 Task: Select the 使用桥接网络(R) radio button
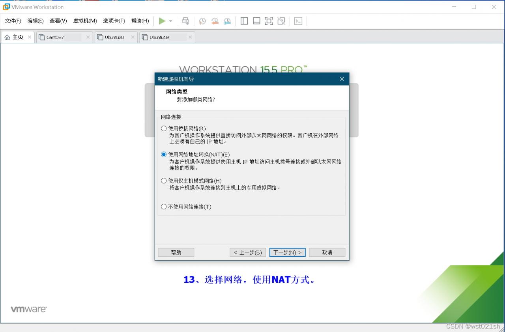[x=164, y=129]
